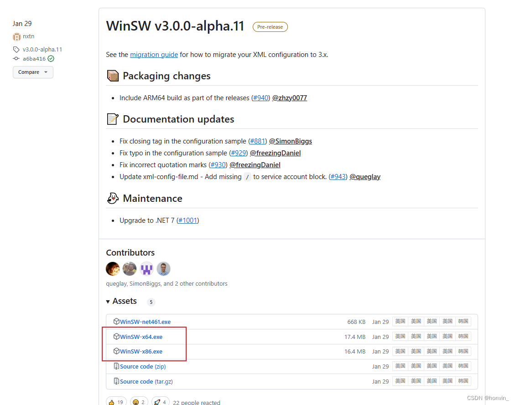Open pull request #940
The height and width of the screenshot is (405, 516).
pos(261,98)
